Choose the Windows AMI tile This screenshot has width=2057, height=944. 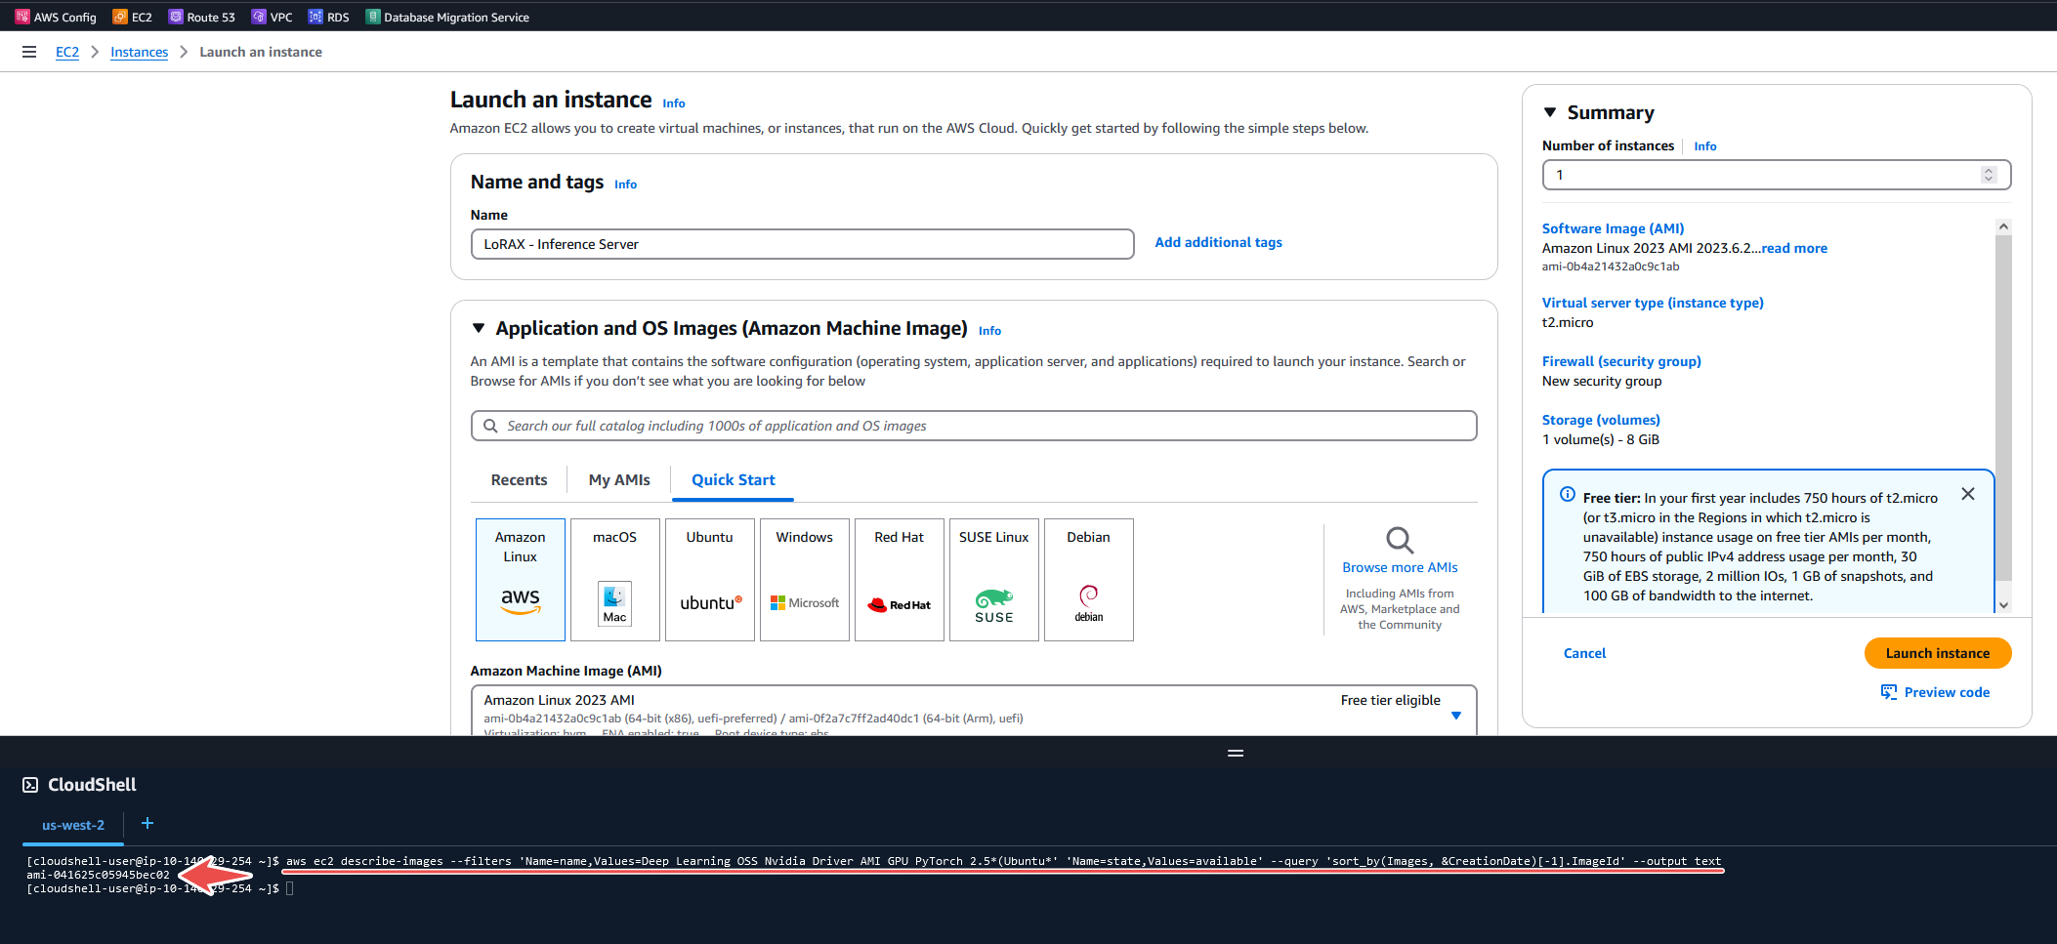click(x=805, y=579)
